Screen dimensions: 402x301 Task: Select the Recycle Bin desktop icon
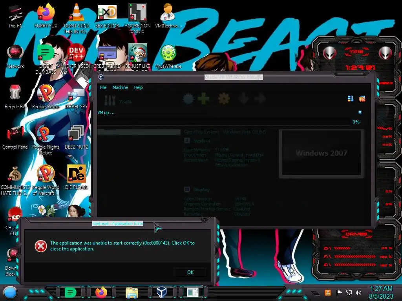[x=15, y=97]
